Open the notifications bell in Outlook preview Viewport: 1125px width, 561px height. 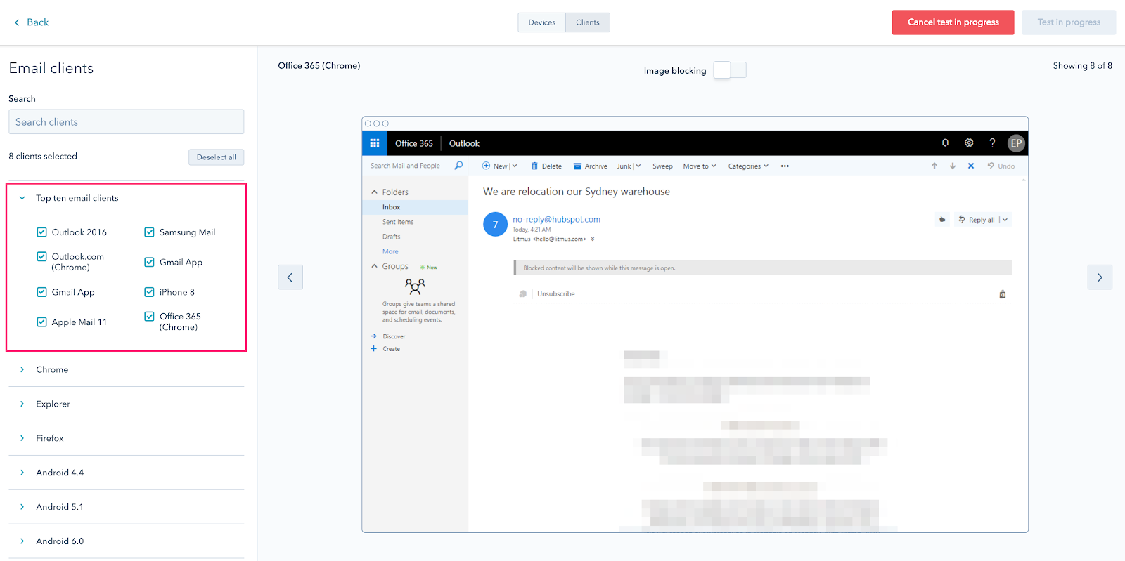[945, 143]
